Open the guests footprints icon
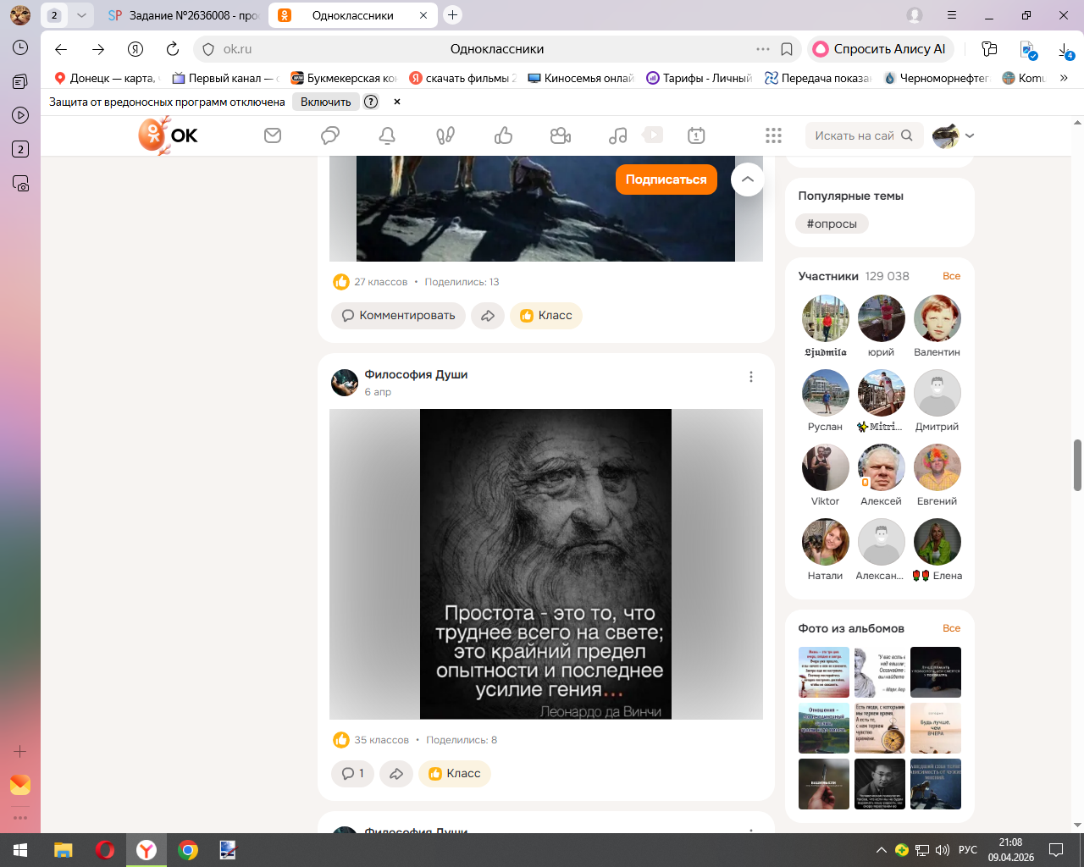Viewport: 1084px width, 867px height. pyautogui.click(x=445, y=135)
